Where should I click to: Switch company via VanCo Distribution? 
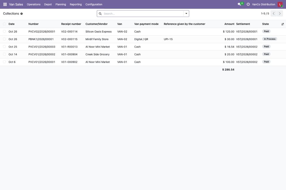point(264,4)
